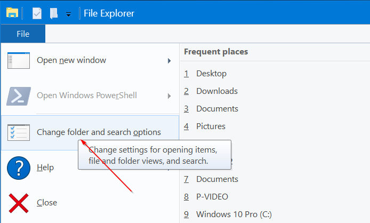Go to Pictures in Frequent places
The width and height of the screenshot is (370, 223).
click(x=211, y=126)
